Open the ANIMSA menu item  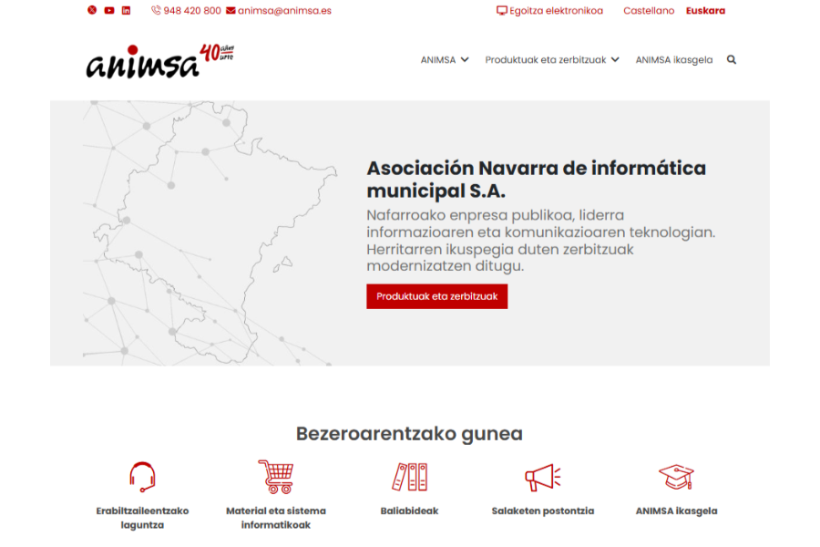coord(438,59)
